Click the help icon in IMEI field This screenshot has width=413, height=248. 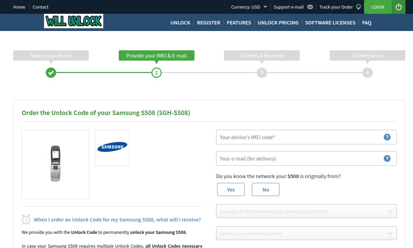coord(387,137)
